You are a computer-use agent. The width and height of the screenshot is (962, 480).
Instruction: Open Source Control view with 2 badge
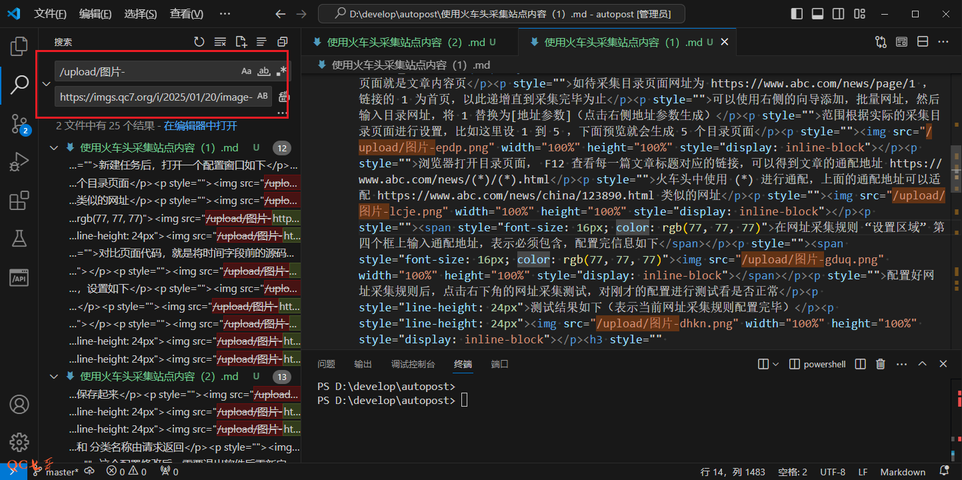[19, 123]
